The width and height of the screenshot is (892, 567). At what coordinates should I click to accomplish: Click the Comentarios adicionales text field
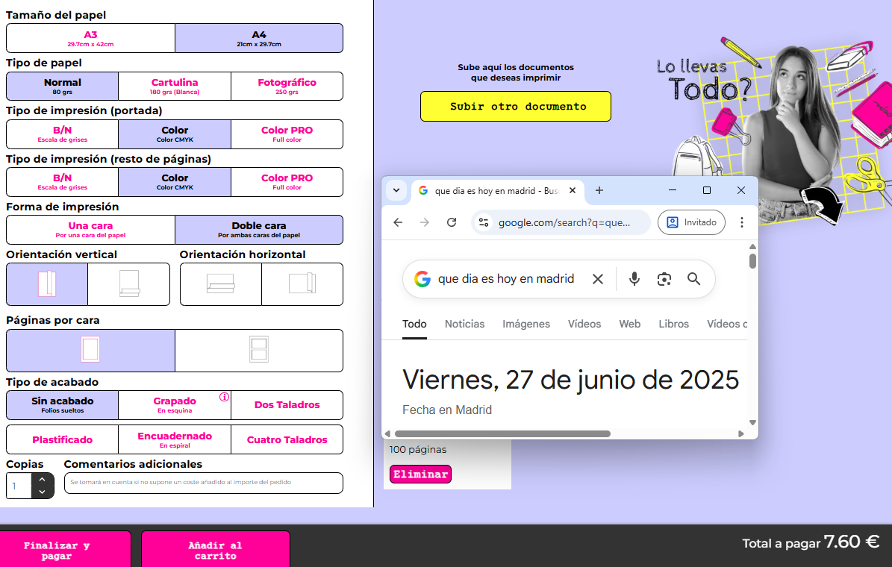pos(203,483)
